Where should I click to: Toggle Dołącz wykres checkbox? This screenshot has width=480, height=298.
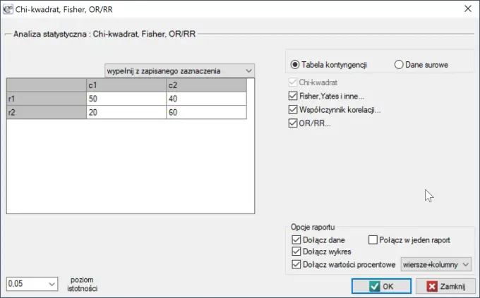[x=296, y=252]
